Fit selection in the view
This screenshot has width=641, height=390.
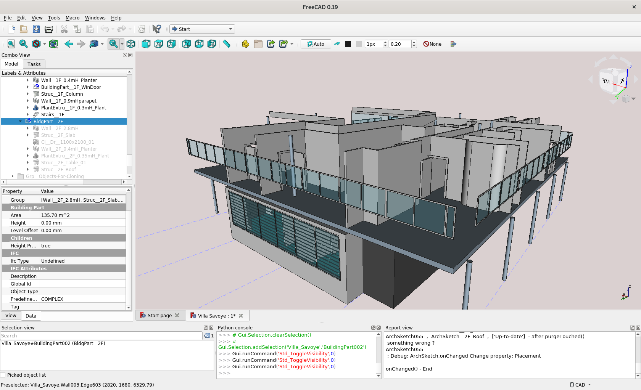click(23, 44)
